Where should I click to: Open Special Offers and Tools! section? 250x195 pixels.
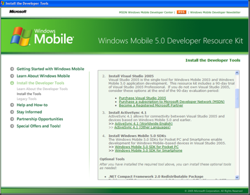point(39,126)
